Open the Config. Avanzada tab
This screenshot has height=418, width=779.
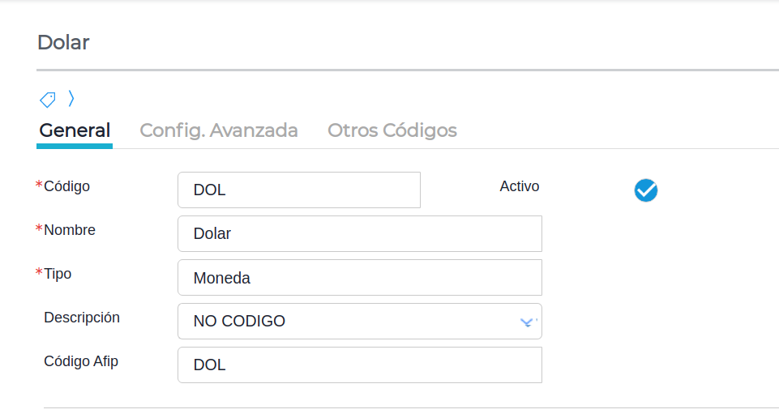[219, 130]
